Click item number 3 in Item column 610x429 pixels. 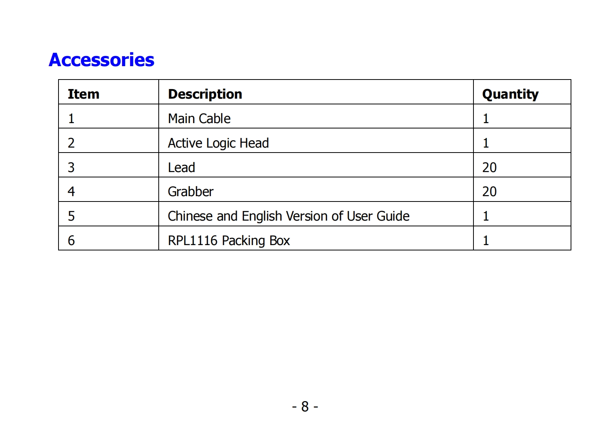pyautogui.click(x=71, y=167)
